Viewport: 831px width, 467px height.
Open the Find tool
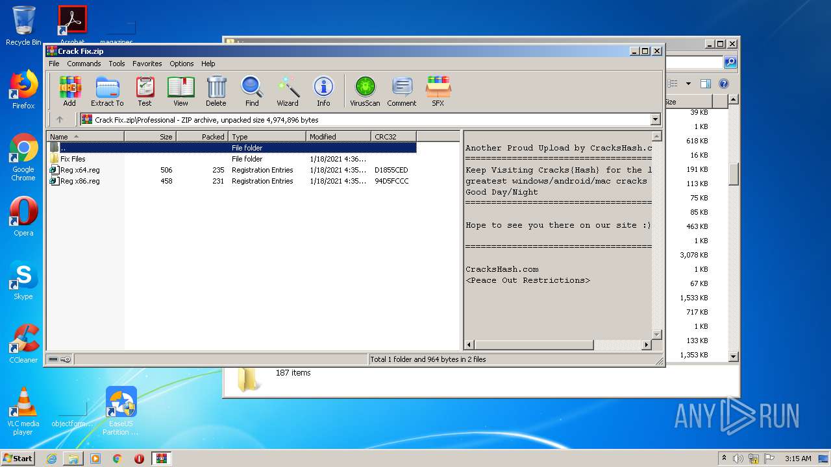coord(252,91)
